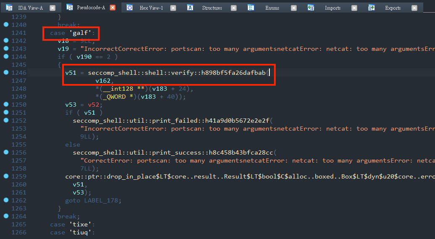Close the Structures tab
This screenshot has height=239, width=435.
coord(233,8)
